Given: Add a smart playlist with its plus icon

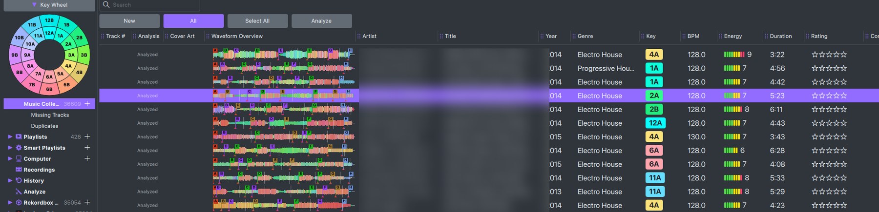Looking at the screenshot, I should (87, 148).
